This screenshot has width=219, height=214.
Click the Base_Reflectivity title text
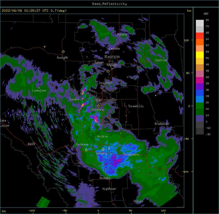tap(109, 4)
